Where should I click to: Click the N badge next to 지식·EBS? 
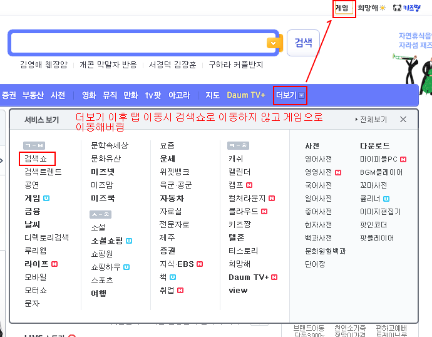click(x=200, y=264)
